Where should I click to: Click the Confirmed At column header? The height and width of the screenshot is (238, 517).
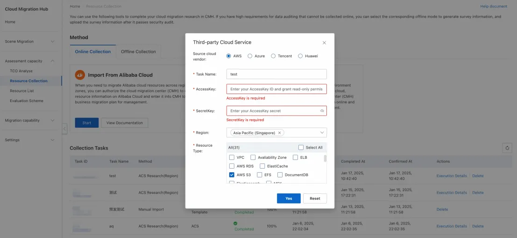coord(400,162)
